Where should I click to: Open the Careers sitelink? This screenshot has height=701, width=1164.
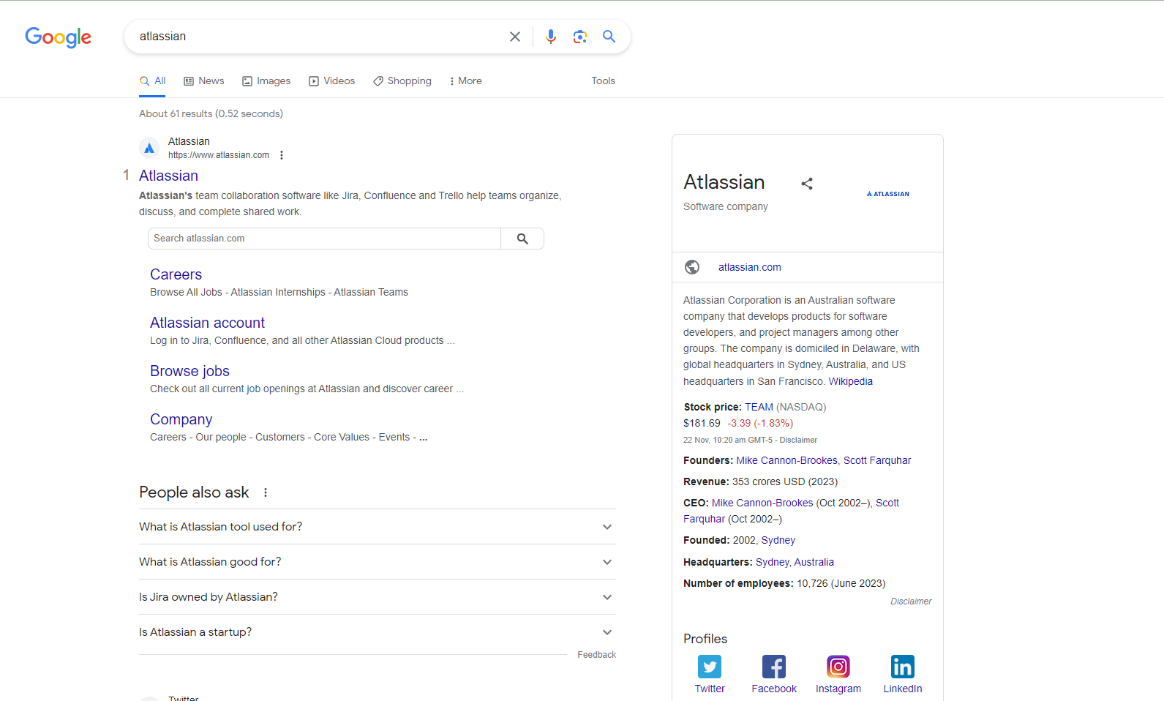click(176, 274)
